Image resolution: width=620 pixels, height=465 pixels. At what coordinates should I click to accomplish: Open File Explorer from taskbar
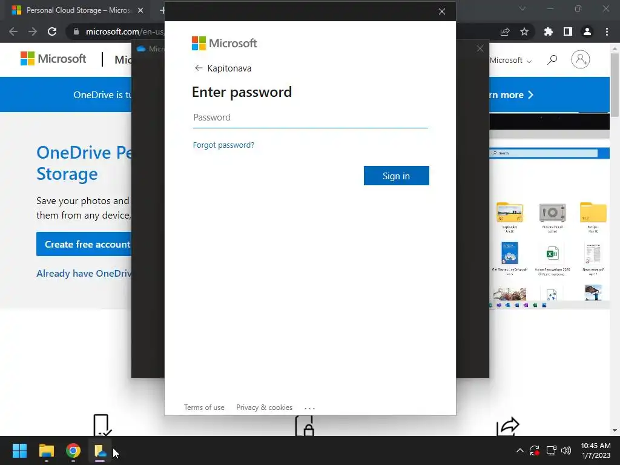click(x=46, y=450)
